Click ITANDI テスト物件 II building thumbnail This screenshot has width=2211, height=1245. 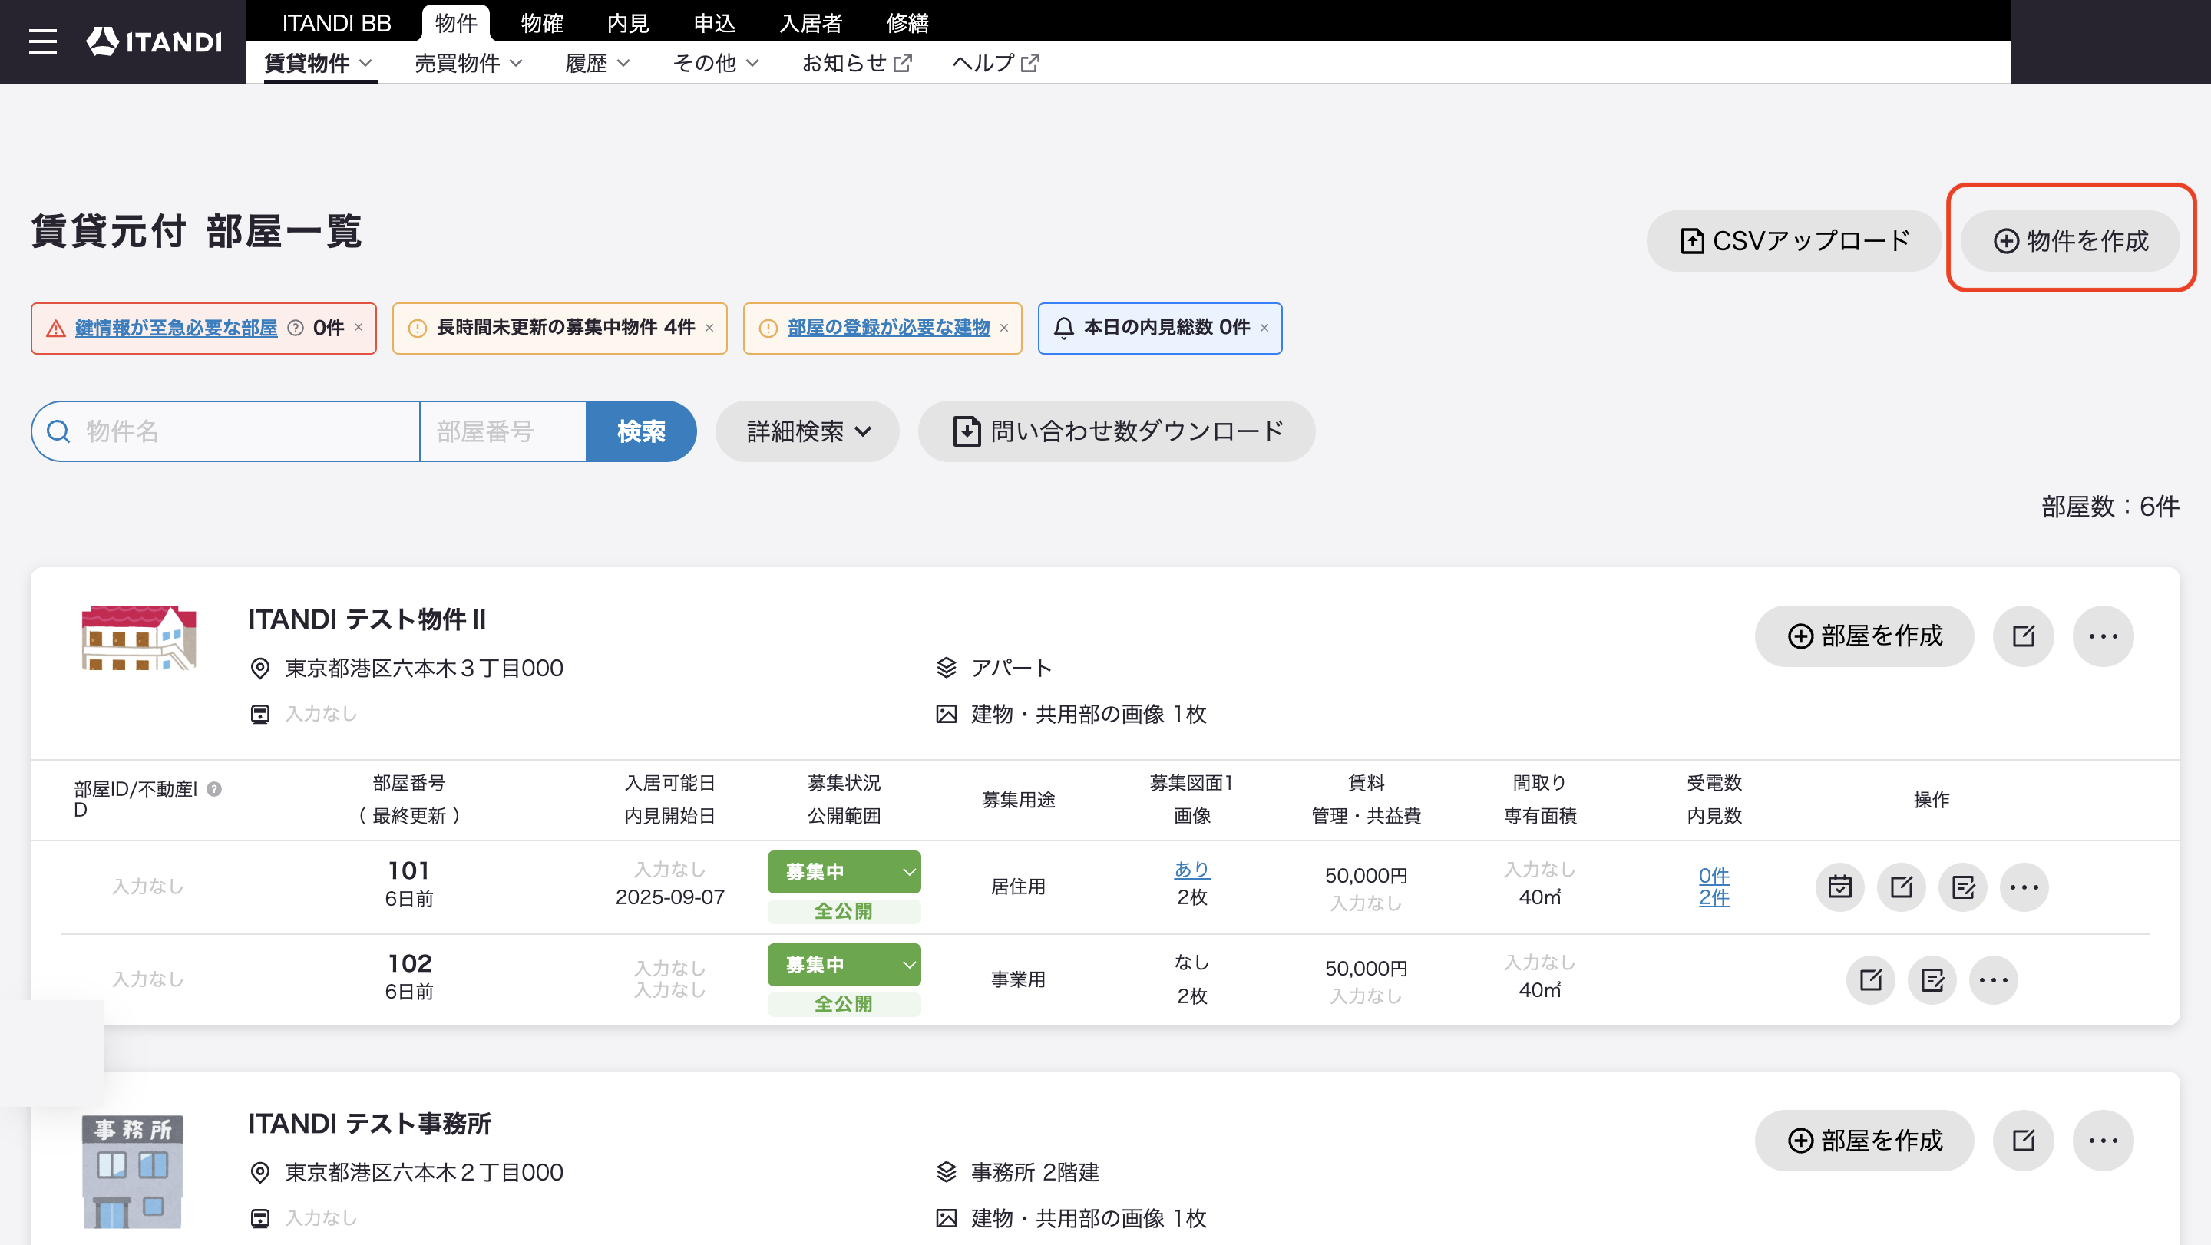coord(139,638)
